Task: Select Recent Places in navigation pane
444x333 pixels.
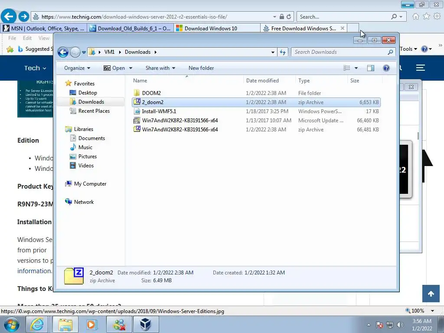Action: 94,111
